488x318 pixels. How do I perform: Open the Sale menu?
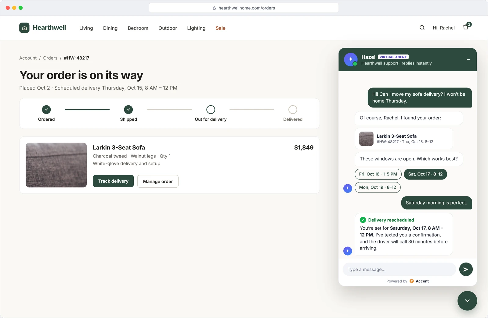point(220,28)
